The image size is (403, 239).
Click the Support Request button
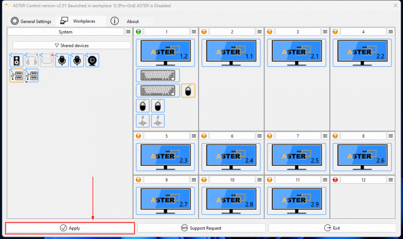point(201,228)
